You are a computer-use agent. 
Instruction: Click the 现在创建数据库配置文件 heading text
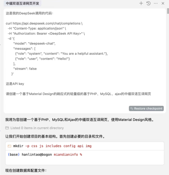[x=26, y=170]
